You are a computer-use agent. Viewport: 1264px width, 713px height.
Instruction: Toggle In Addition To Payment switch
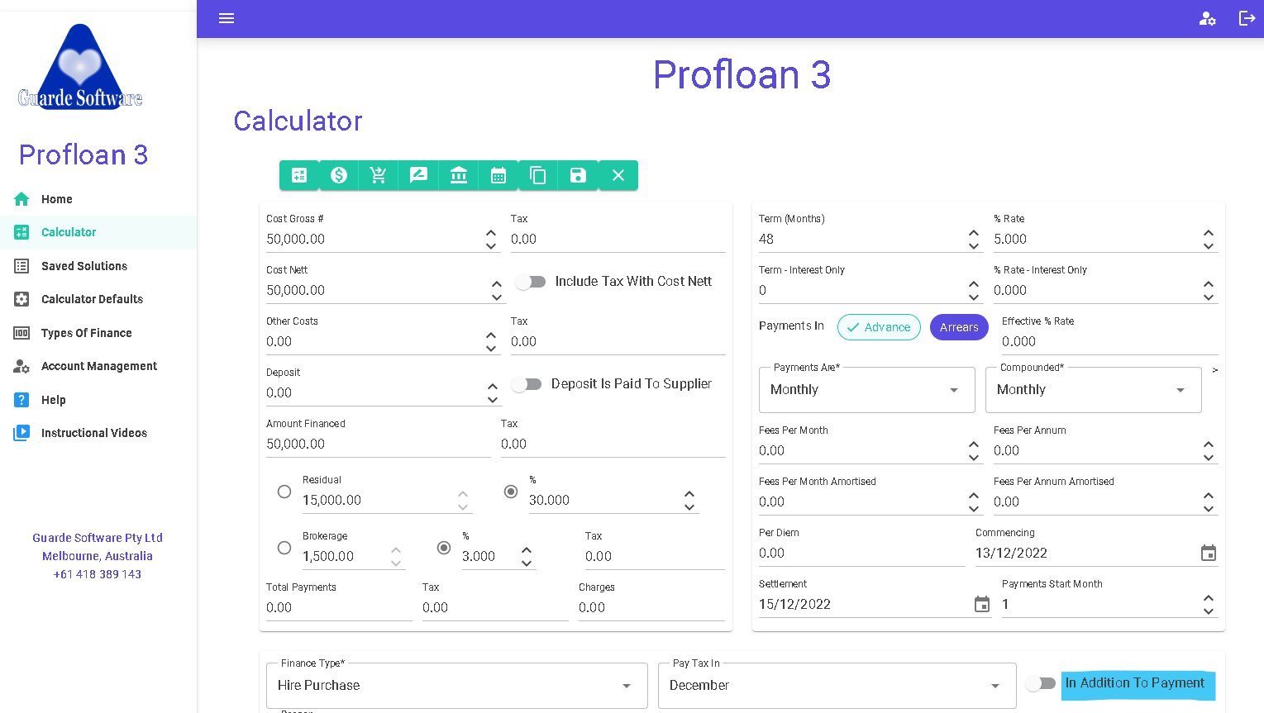[1041, 683]
